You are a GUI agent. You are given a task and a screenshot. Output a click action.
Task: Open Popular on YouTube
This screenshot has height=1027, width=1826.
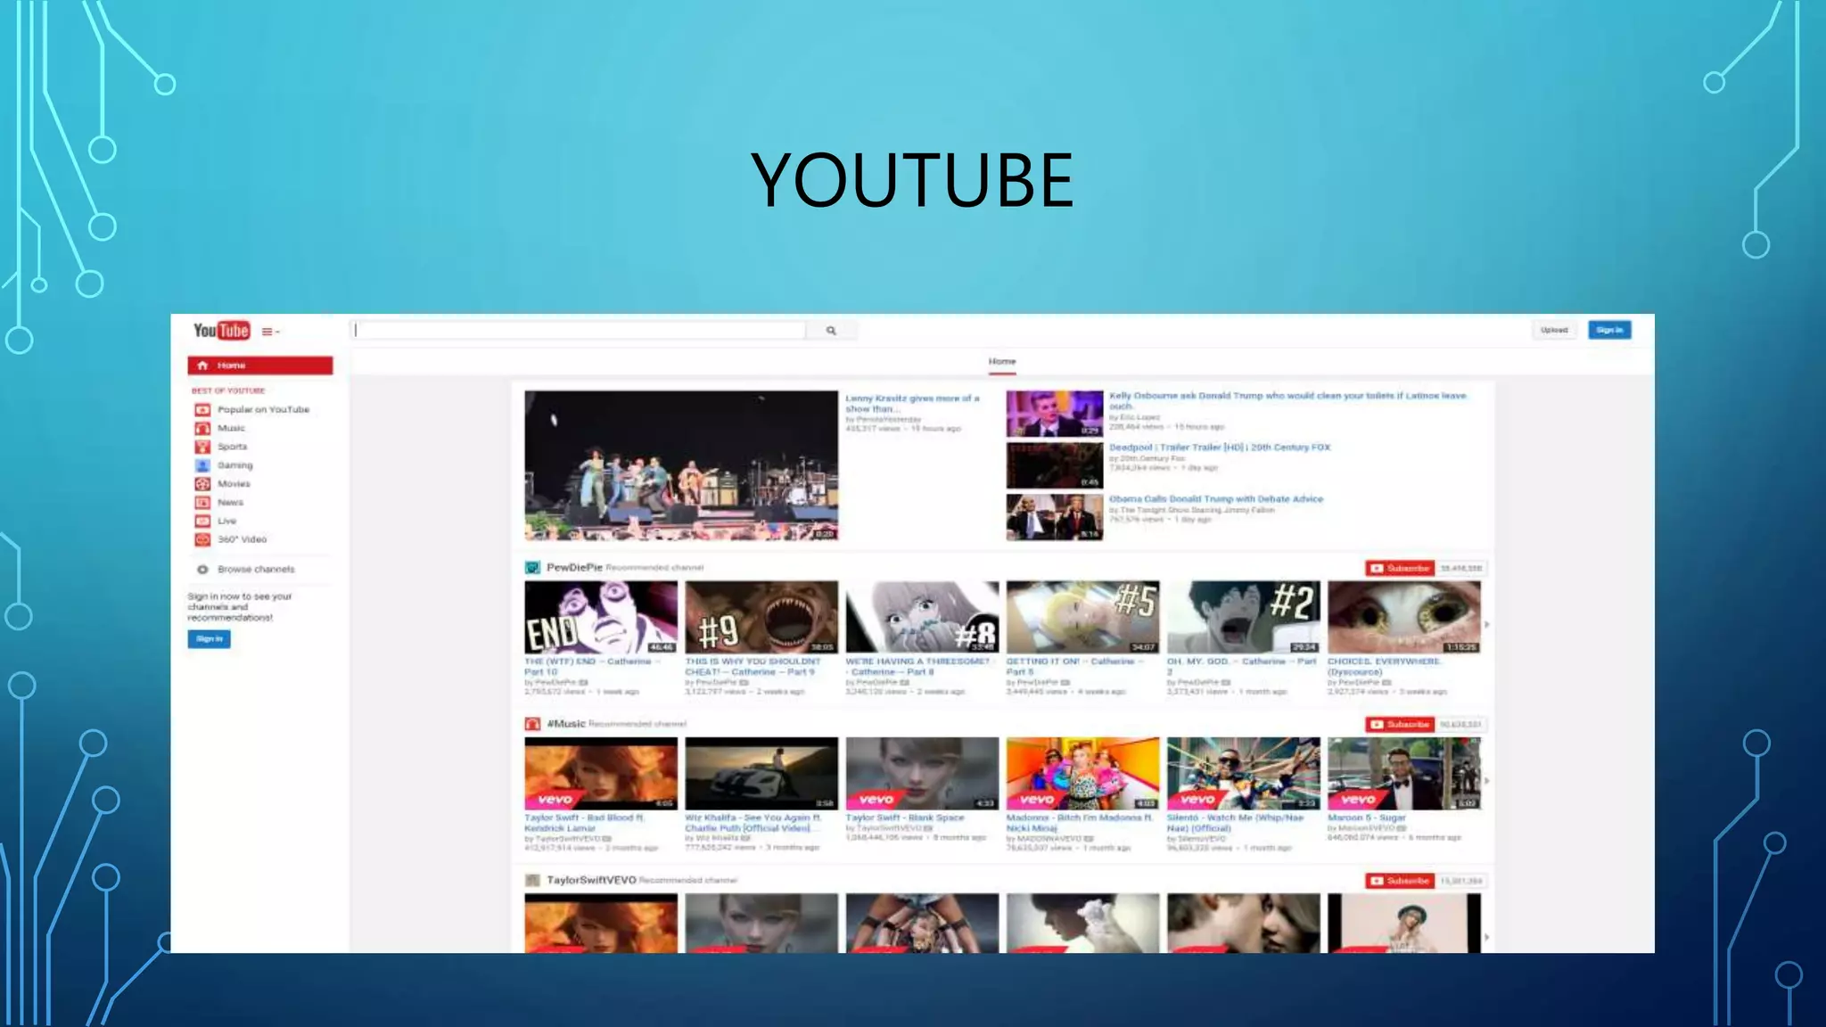pyautogui.click(x=252, y=410)
